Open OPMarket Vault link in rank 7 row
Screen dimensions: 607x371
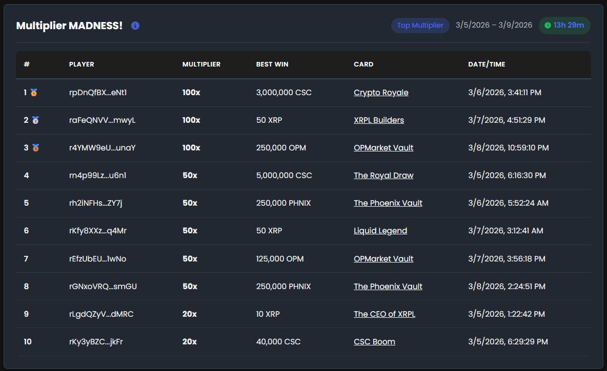point(383,258)
